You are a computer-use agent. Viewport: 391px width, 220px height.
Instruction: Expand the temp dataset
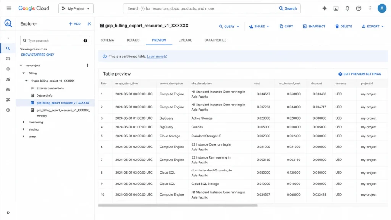23,136
